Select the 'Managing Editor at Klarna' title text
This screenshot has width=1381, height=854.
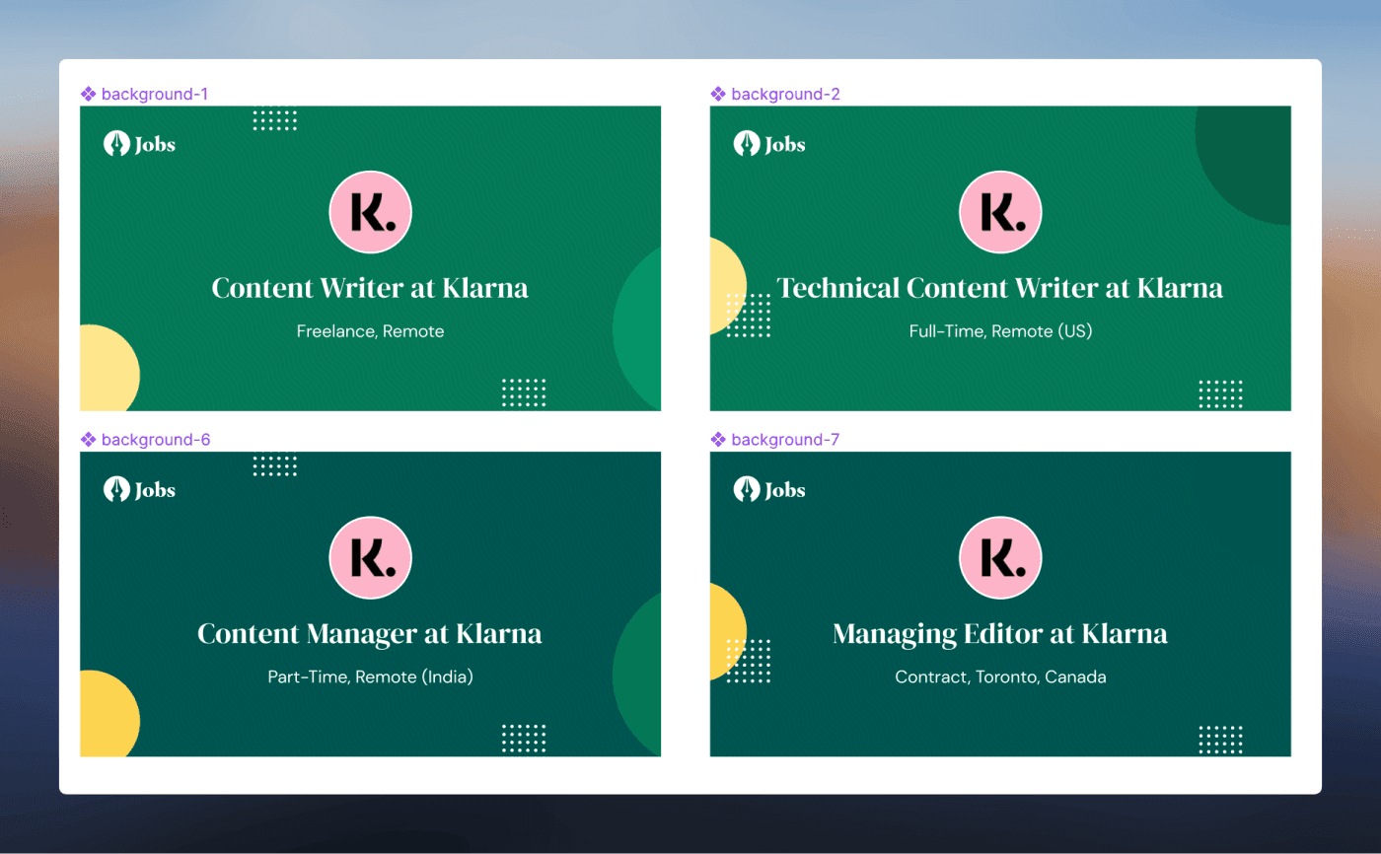click(x=1000, y=633)
